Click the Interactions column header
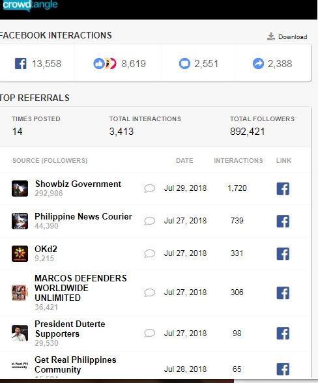Viewport: 318px width, 383px height. (x=238, y=160)
